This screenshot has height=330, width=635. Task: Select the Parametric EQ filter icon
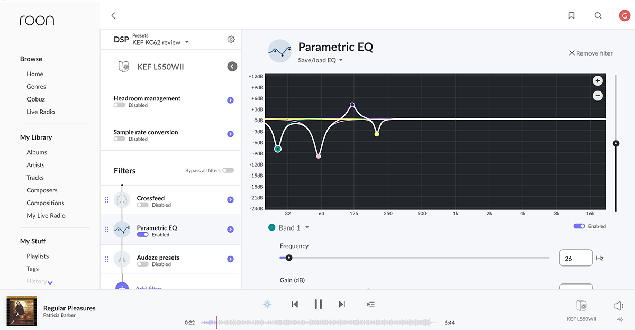(122, 230)
